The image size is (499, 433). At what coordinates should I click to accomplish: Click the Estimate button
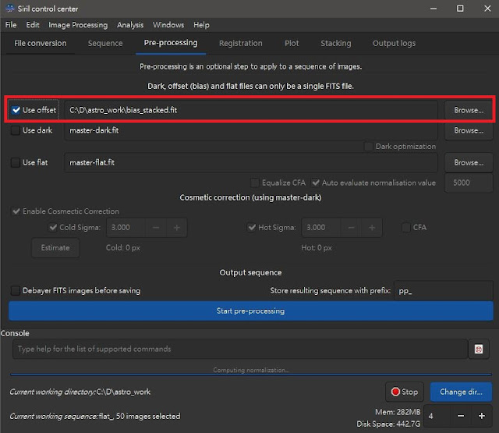pos(55,247)
